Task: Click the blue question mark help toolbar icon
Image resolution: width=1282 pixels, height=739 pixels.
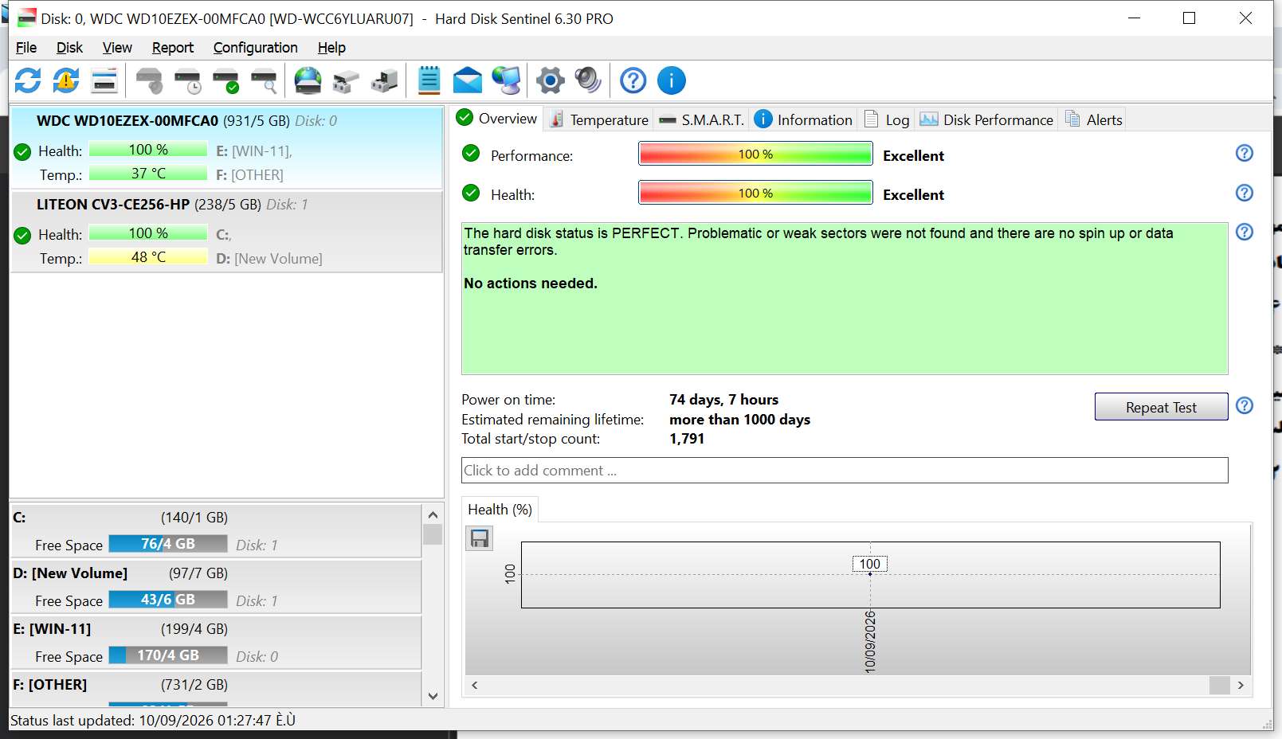Action: pyautogui.click(x=633, y=80)
